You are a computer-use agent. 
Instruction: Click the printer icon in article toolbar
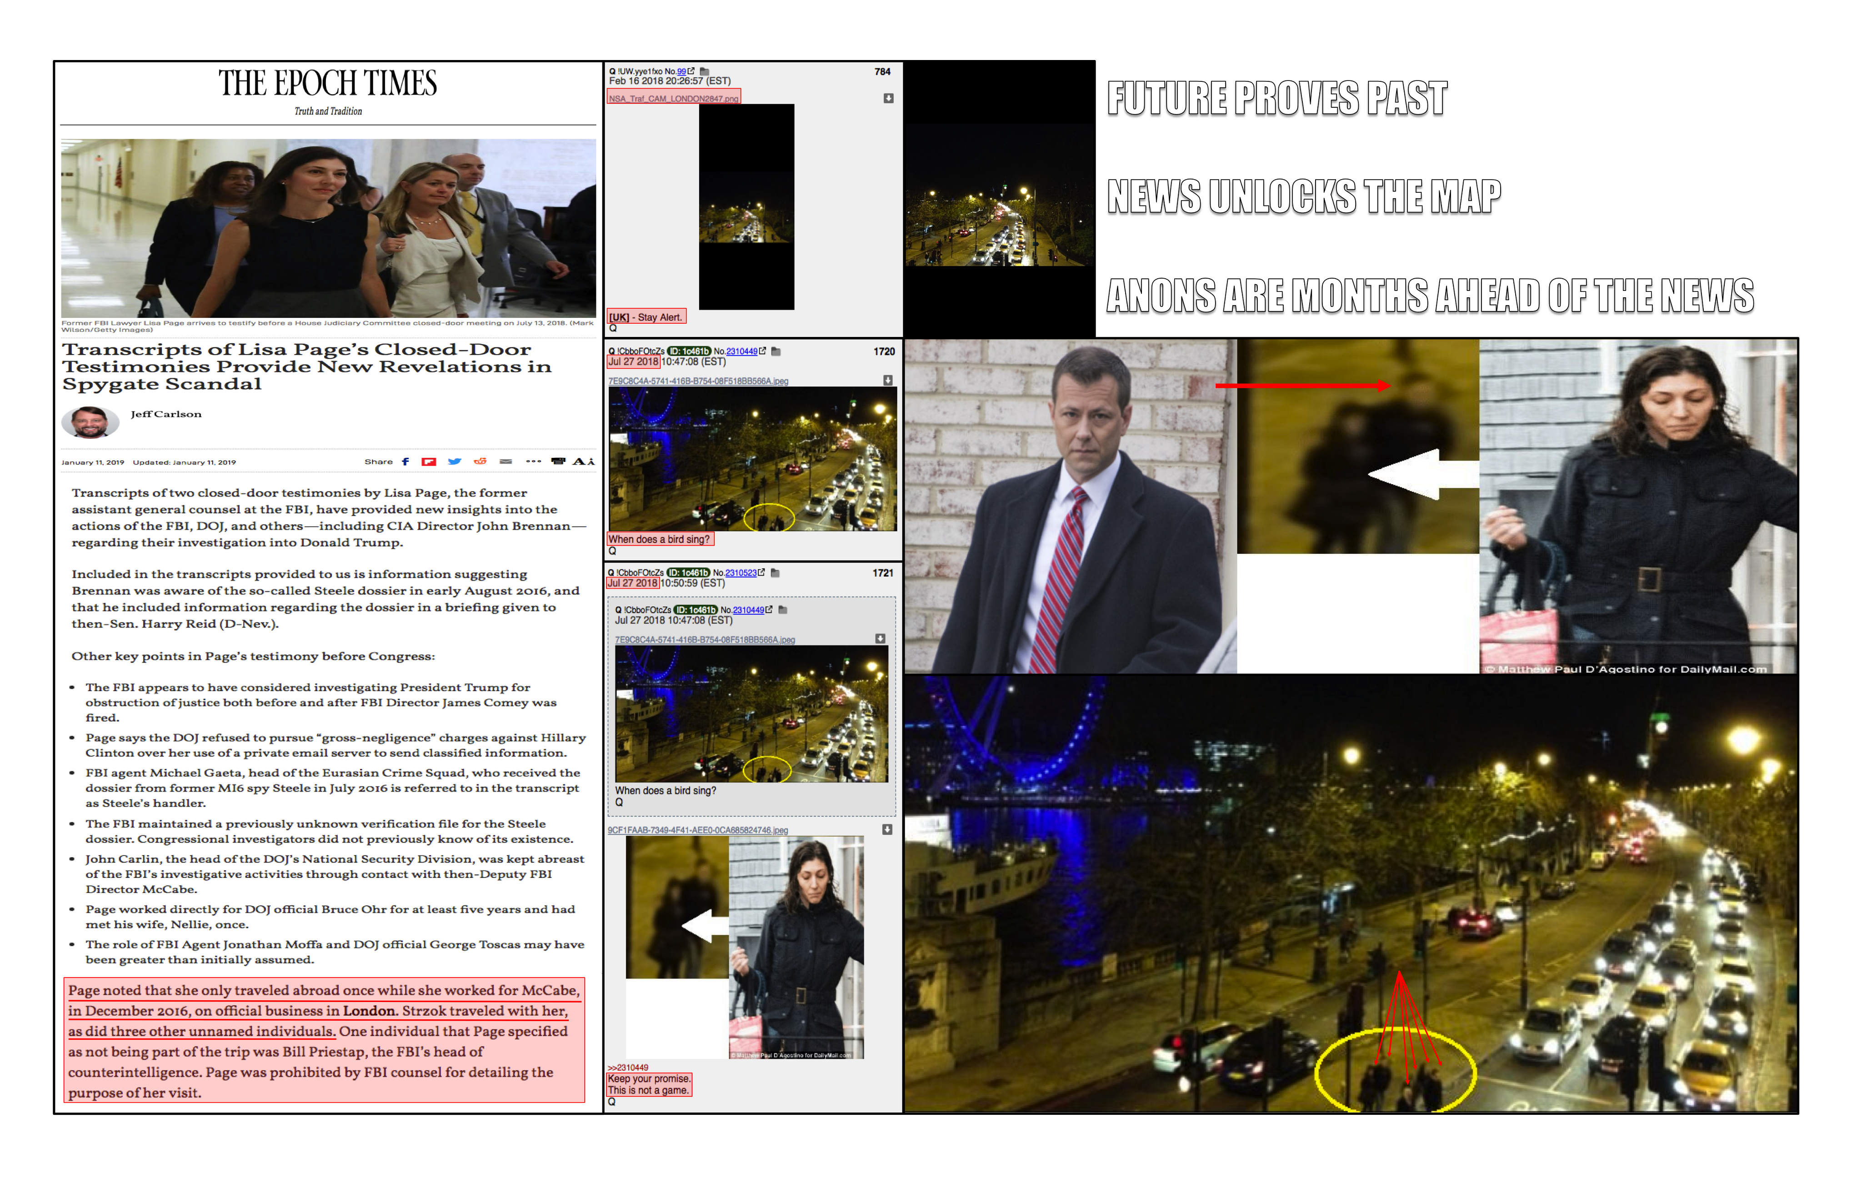pos(557,461)
